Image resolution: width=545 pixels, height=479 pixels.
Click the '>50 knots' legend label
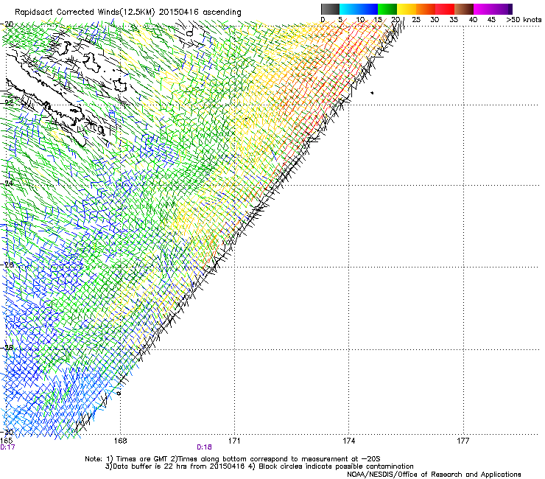[x=524, y=20]
